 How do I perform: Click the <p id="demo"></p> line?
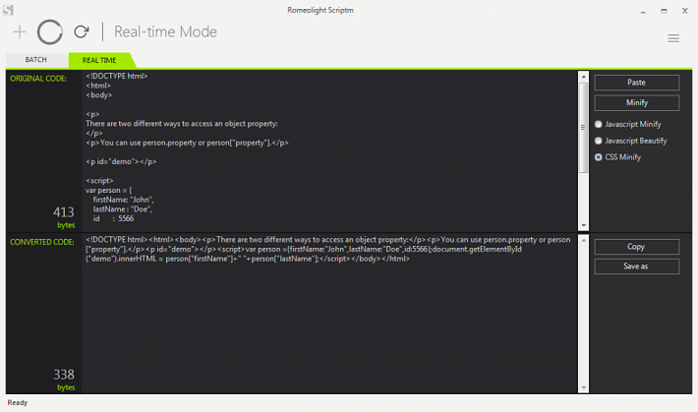coord(121,161)
